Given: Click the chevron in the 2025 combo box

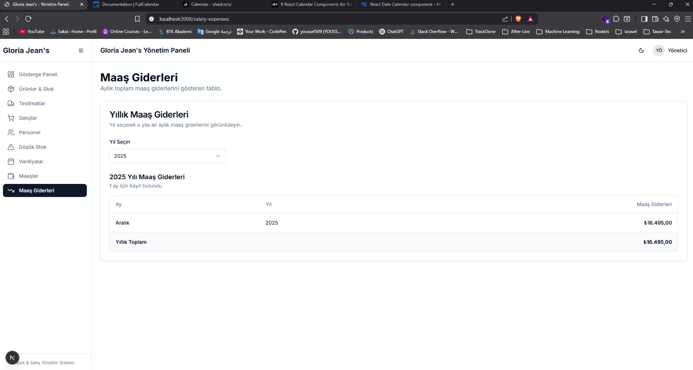Looking at the screenshot, I should click(218, 156).
